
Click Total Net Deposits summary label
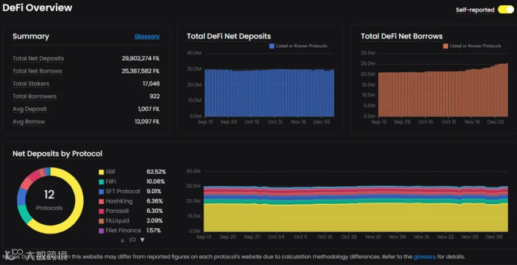[x=38, y=59]
